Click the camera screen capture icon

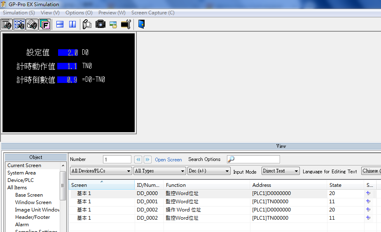[x=100, y=24]
